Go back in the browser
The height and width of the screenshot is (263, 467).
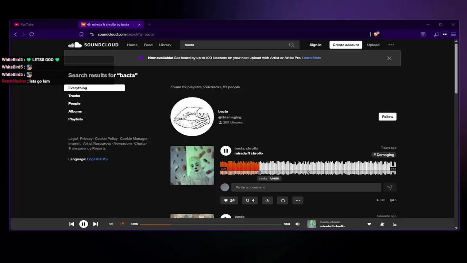pyautogui.click(x=15, y=34)
